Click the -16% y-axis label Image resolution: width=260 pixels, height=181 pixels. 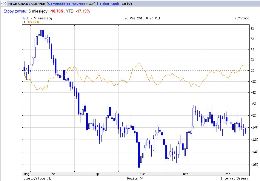(x=254, y=165)
